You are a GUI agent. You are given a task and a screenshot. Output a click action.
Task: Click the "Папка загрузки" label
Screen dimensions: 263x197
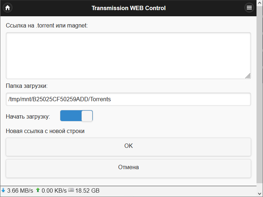click(x=27, y=86)
